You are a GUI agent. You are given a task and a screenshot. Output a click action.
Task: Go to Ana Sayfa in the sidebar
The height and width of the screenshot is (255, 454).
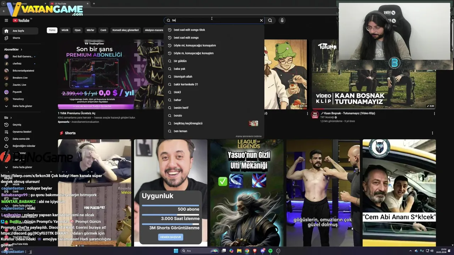click(21, 31)
